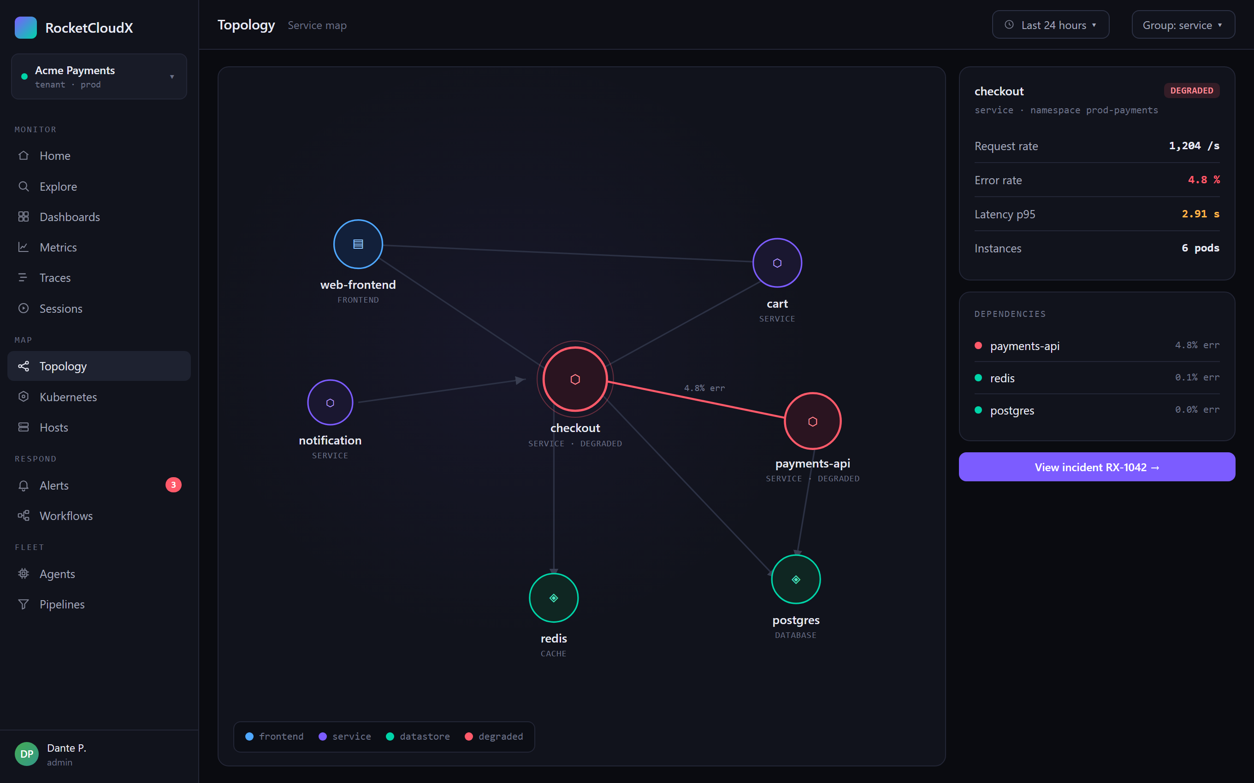Image resolution: width=1254 pixels, height=783 pixels.
Task: Open the Hosts map page
Action: [x=99, y=427]
